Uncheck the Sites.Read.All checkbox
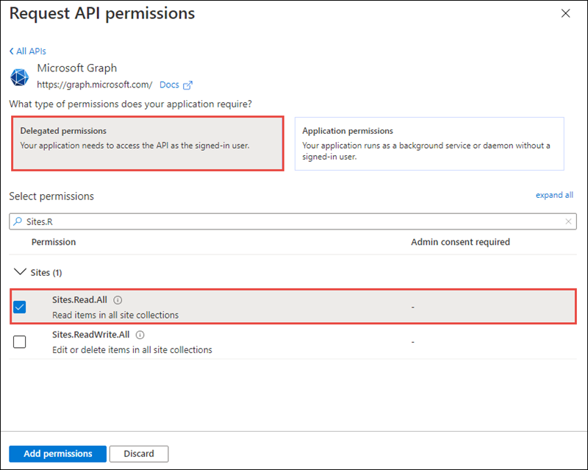This screenshot has height=470, width=588. [x=20, y=307]
